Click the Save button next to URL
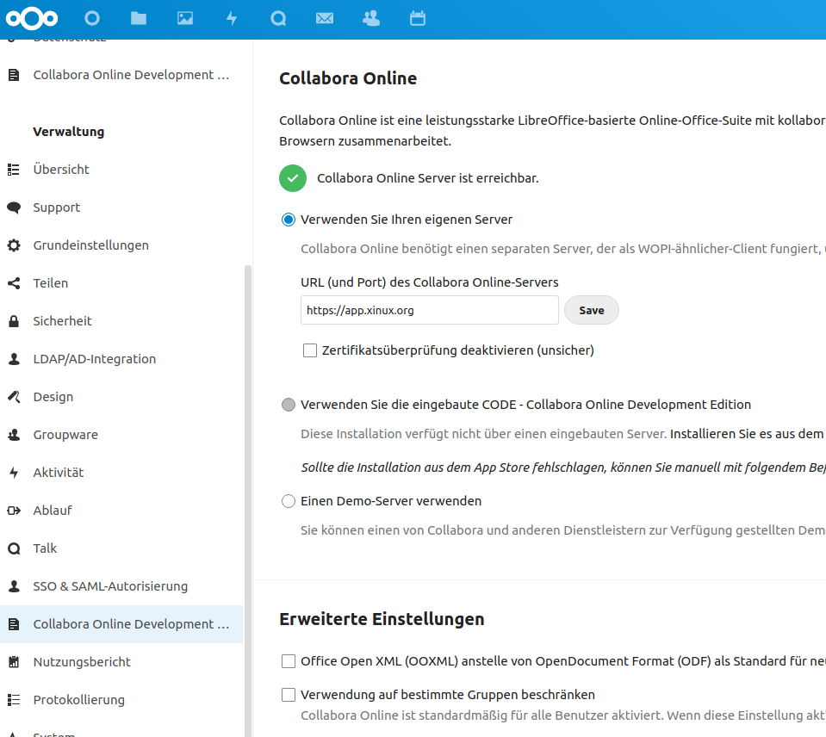Screen dimensions: 826x737 coord(591,311)
